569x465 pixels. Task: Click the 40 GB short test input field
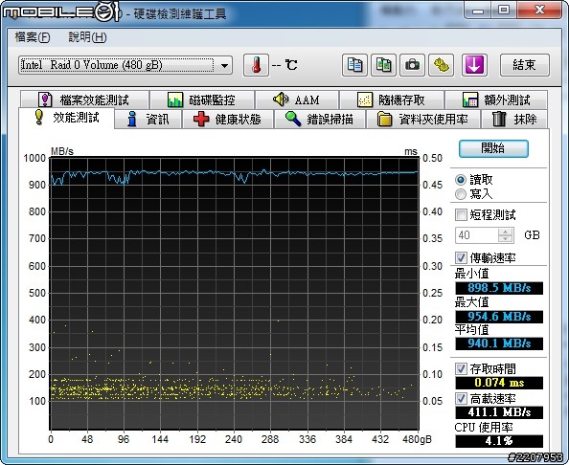477,235
